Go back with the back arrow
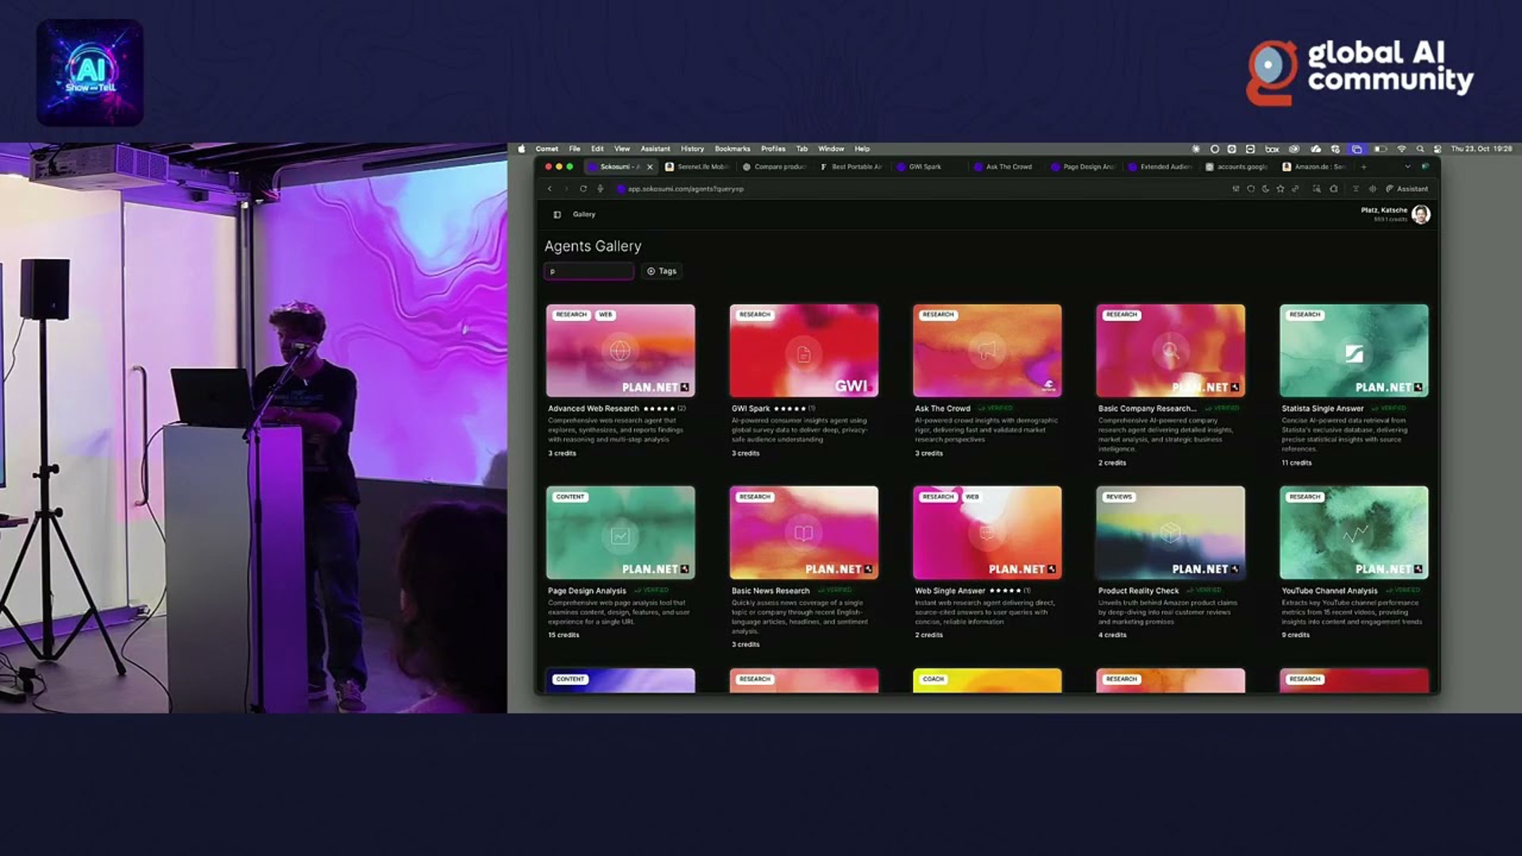The width and height of the screenshot is (1522, 856). pos(549,189)
